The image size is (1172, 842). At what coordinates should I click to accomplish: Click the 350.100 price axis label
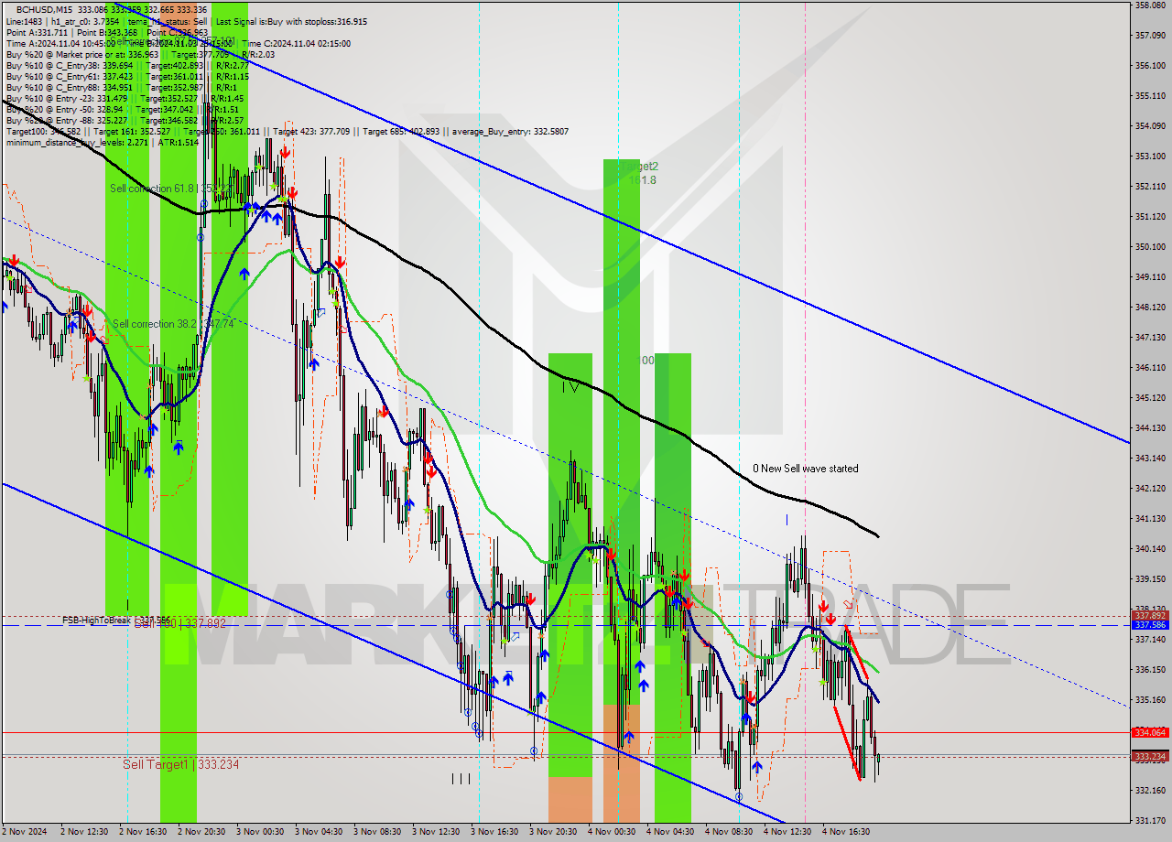[x=1150, y=247]
